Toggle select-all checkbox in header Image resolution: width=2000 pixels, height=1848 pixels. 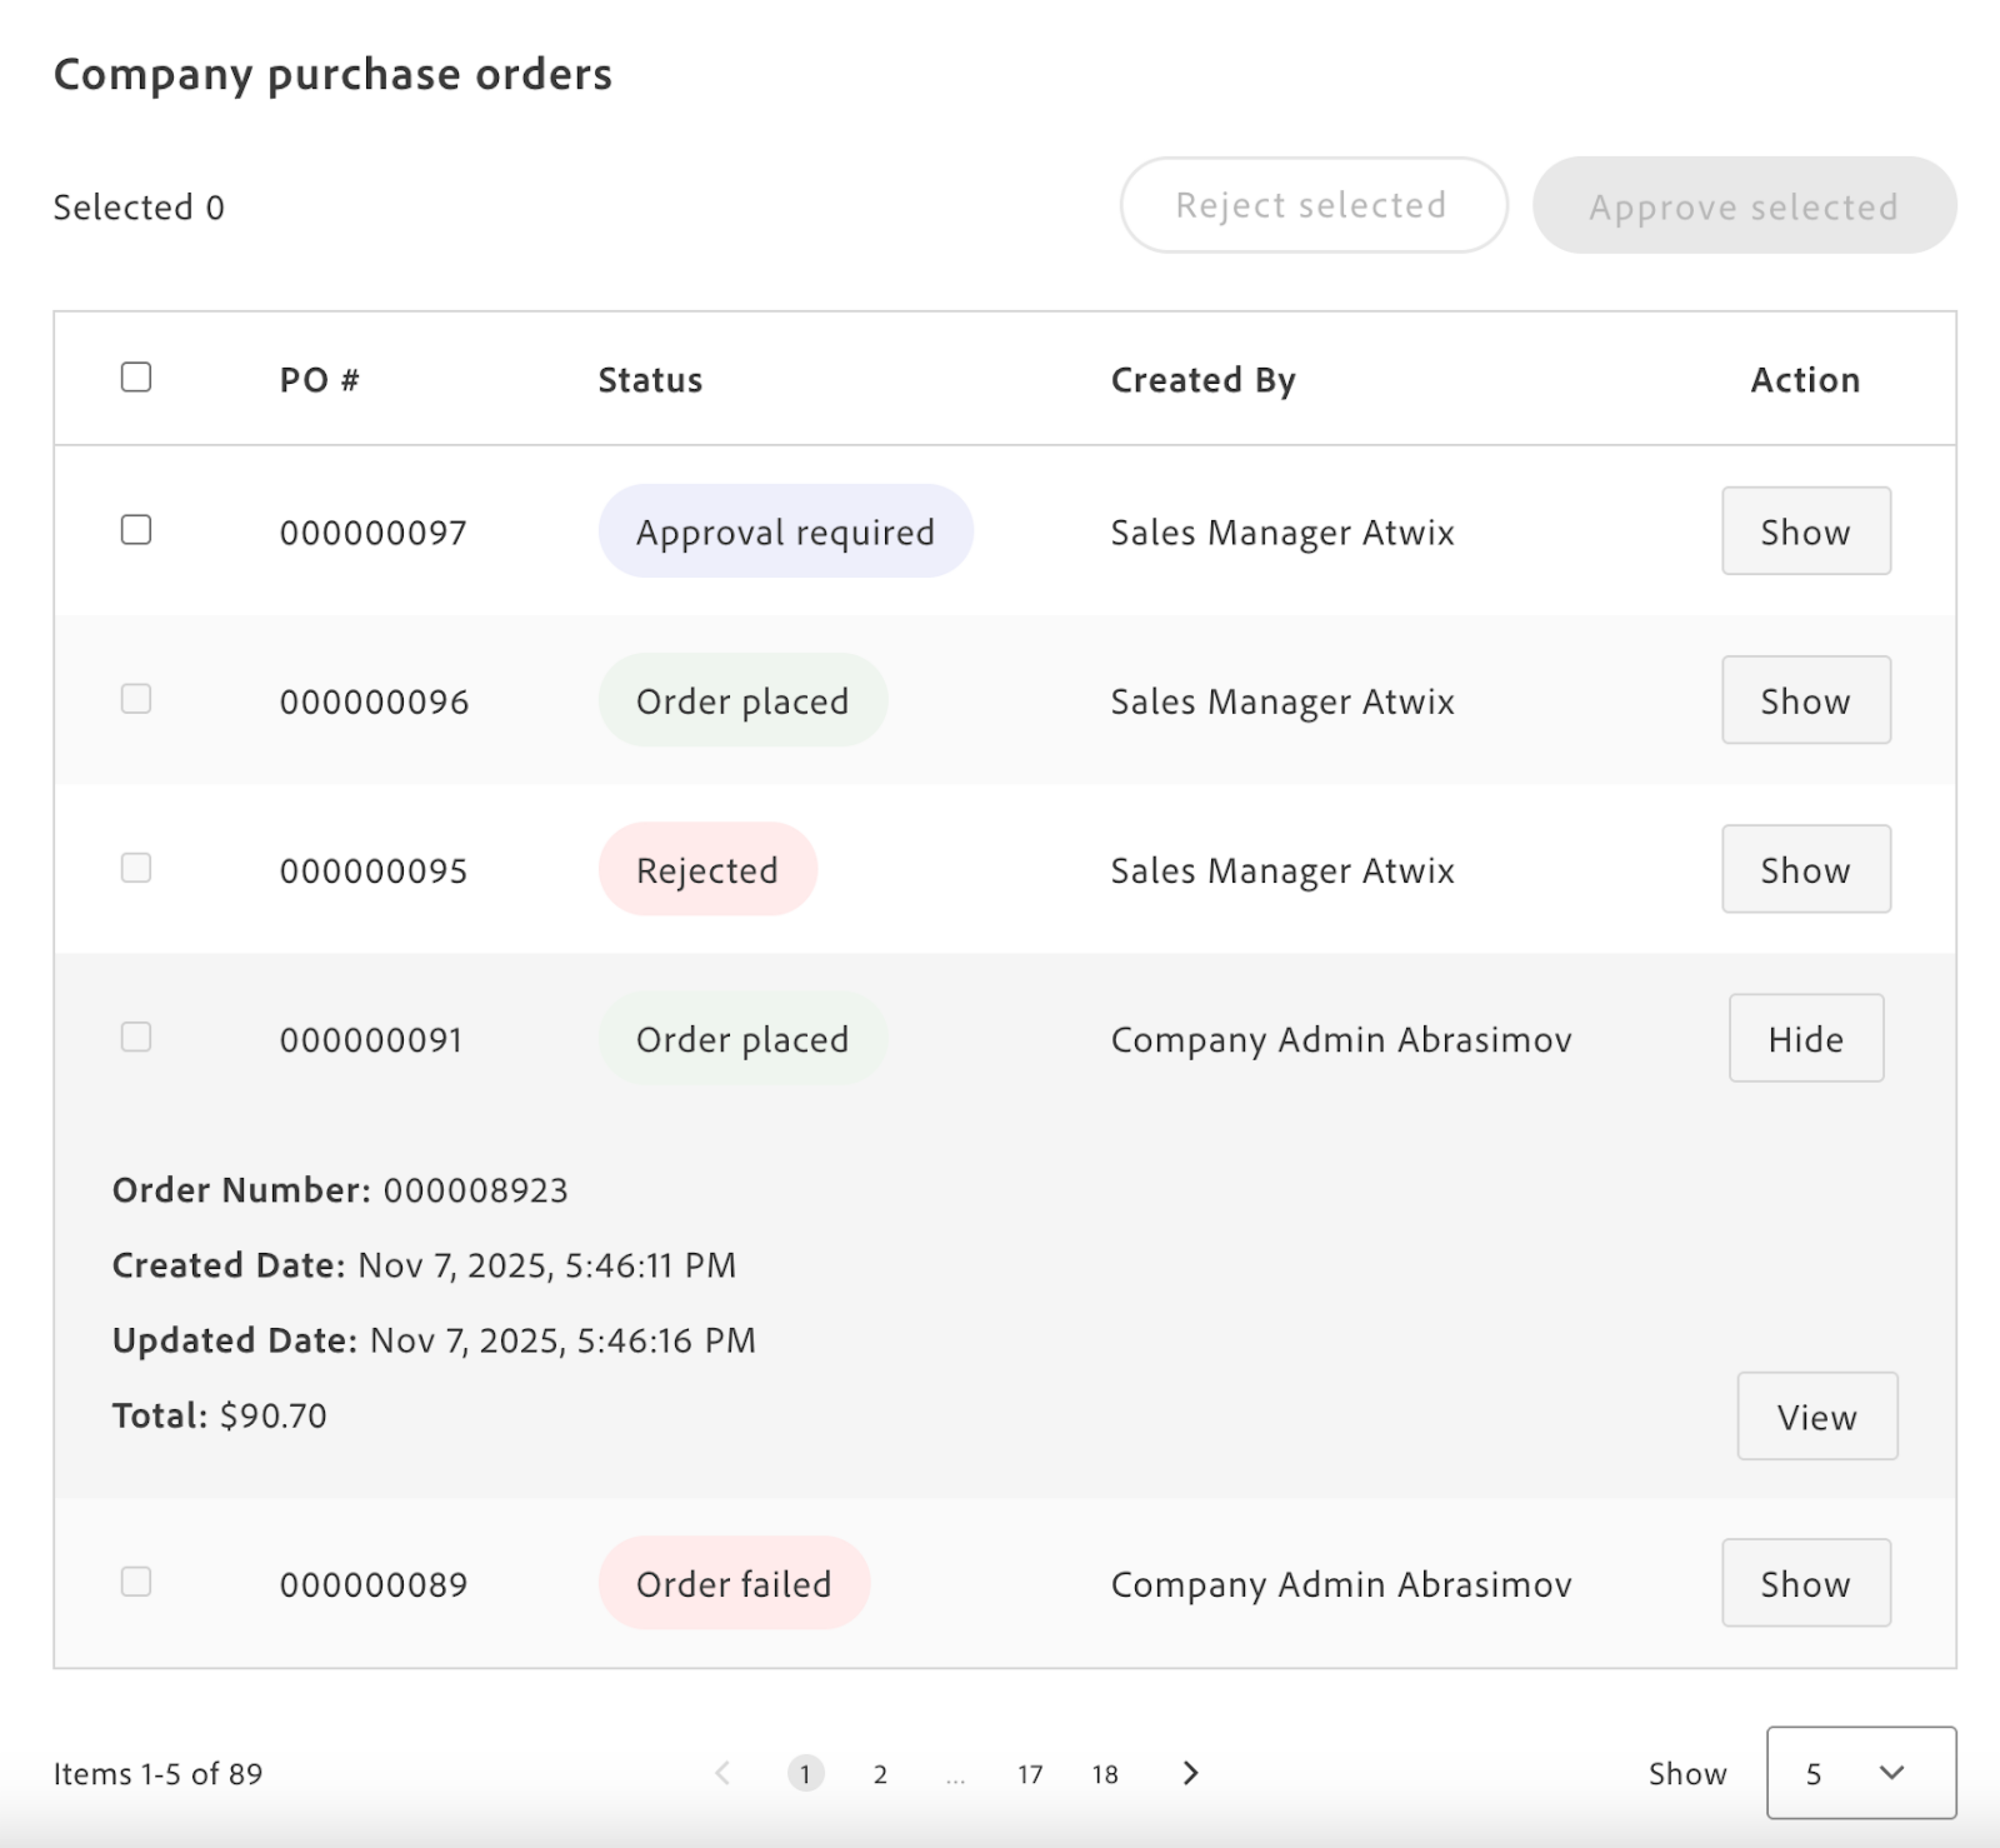[136, 377]
